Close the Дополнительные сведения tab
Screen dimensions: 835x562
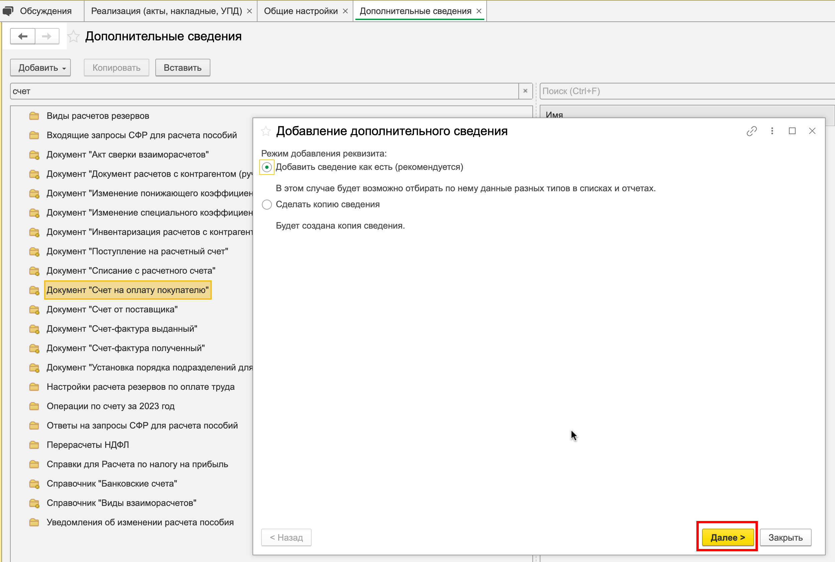click(x=479, y=11)
